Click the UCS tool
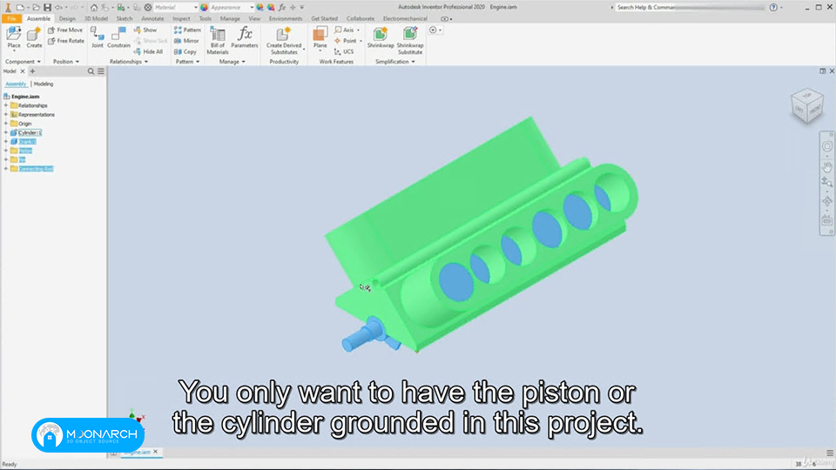 click(x=344, y=51)
